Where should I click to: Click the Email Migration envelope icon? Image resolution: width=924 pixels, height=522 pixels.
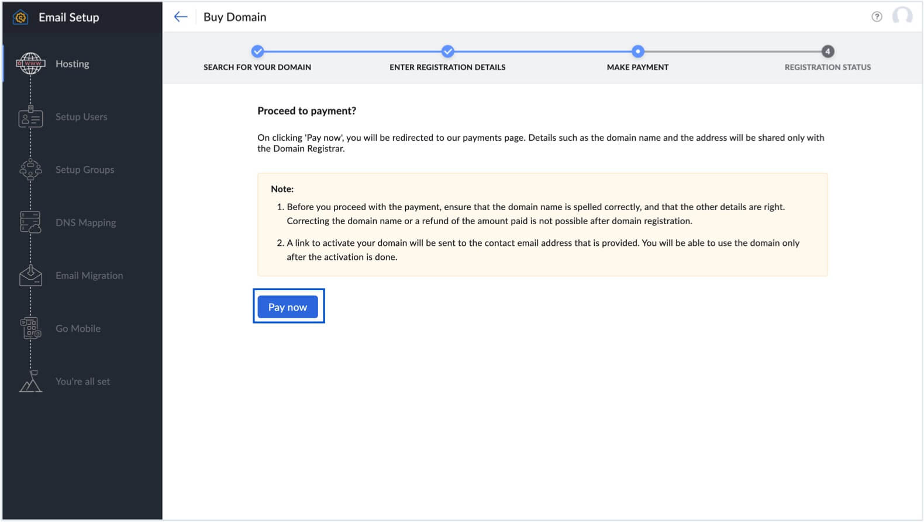tap(30, 276)
